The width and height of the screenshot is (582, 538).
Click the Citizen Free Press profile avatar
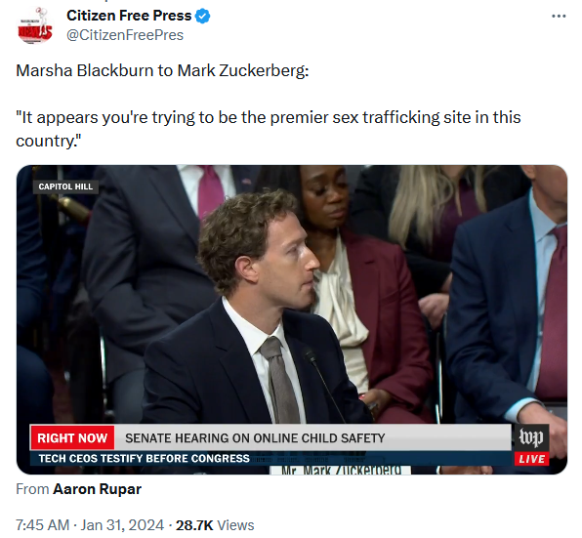(x=35, y=25)
